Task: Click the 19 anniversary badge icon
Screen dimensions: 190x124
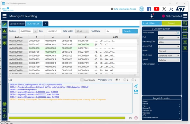Action: pos(141,9)
